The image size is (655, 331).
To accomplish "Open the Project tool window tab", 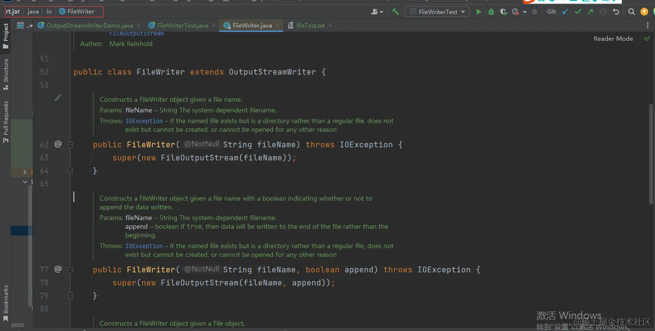I will coord(6,36).
